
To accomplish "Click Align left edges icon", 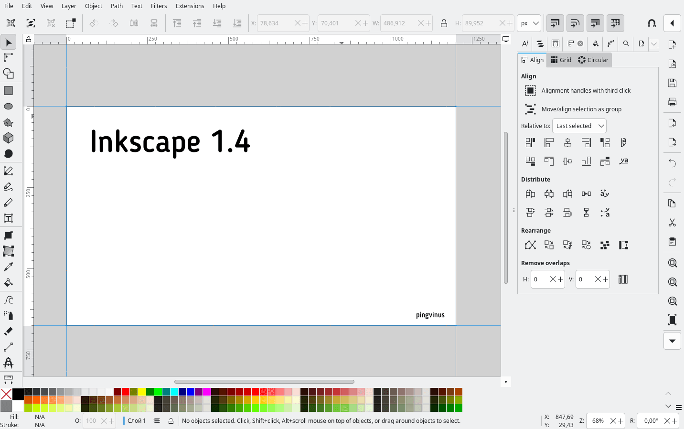I will [x=549, y=142].
